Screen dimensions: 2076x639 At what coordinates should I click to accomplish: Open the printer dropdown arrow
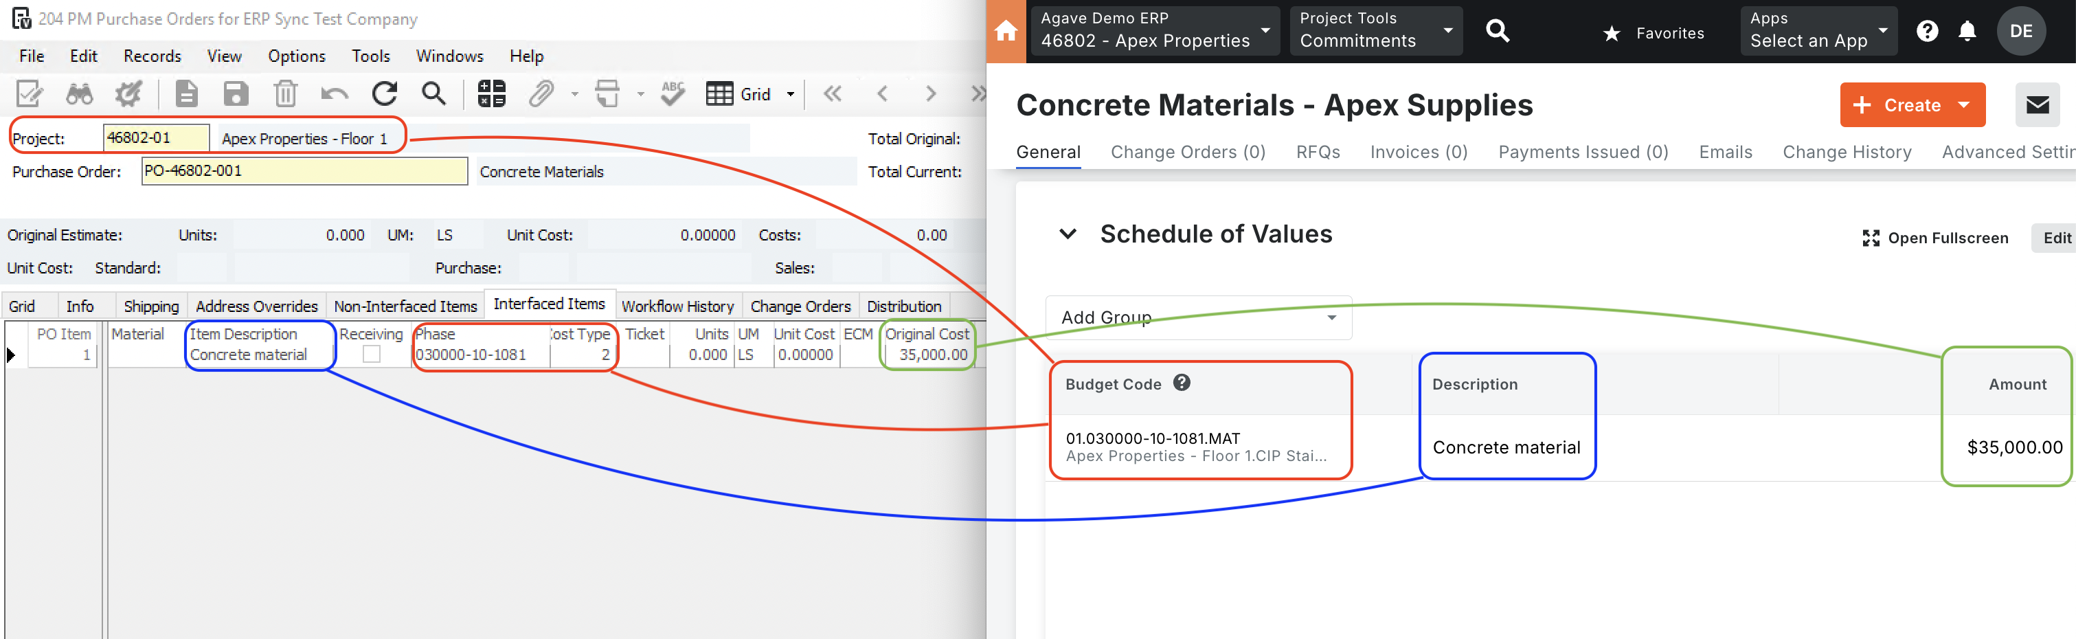point(641,94)
